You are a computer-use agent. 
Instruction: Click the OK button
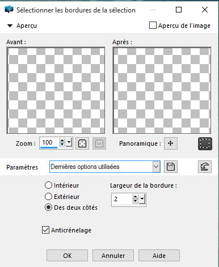67,256
